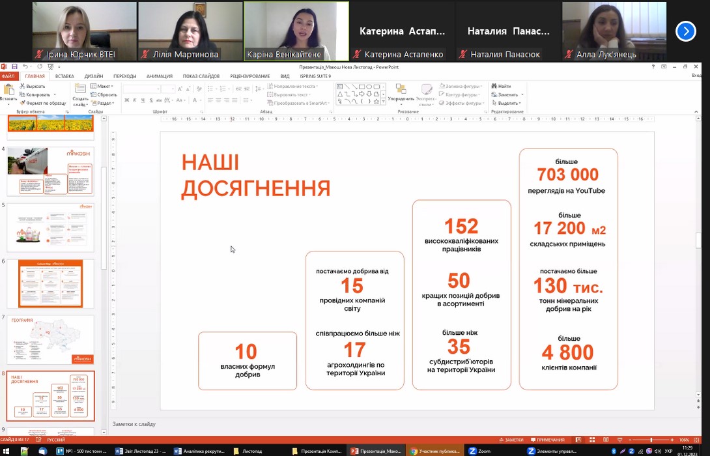Select the ГЕОГРАФІЯ slide 7 thumbnail
This screenshot has width=710, height=456.
coord(51,340)
